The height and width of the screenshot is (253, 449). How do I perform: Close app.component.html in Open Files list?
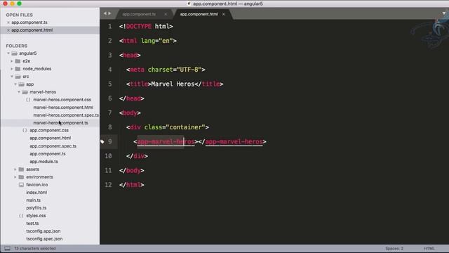tap(8, 30)
